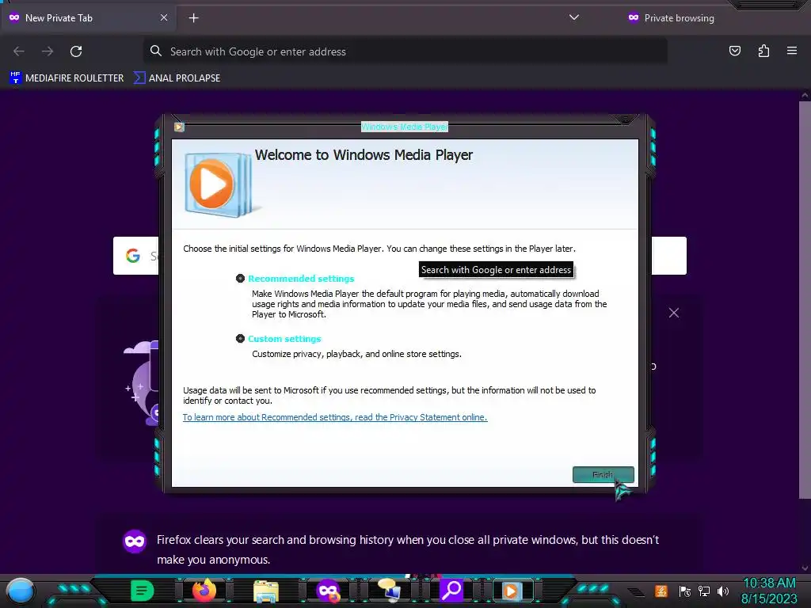Image resolution: width=811 pixels, height=608 pixels.
Task: Go back in Firefox
Action: [19, 51]
